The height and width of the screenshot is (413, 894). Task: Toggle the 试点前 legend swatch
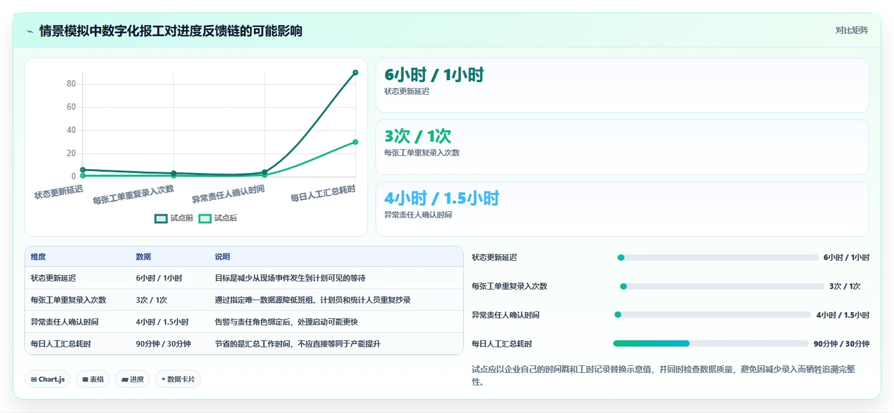pos(161,218)
